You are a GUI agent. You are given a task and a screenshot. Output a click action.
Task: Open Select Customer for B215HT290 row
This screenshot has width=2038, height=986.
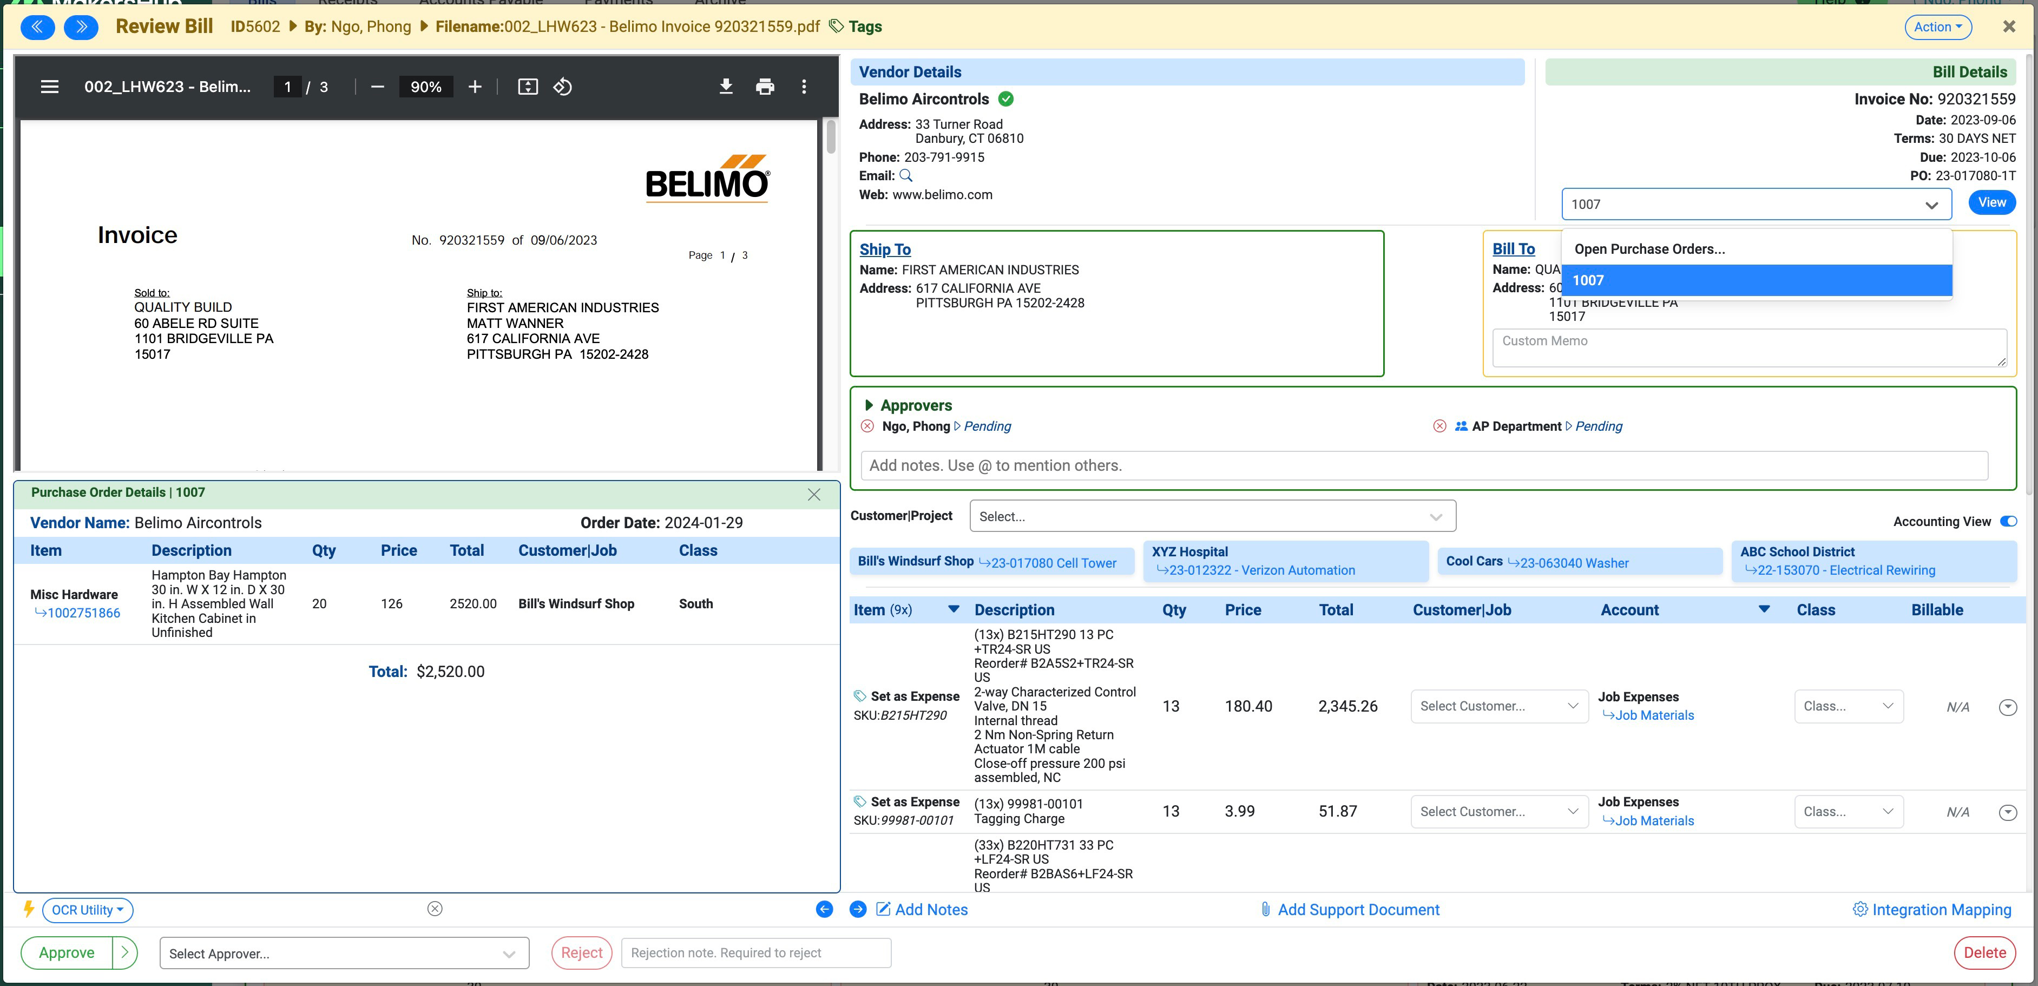click(1499, 706)
